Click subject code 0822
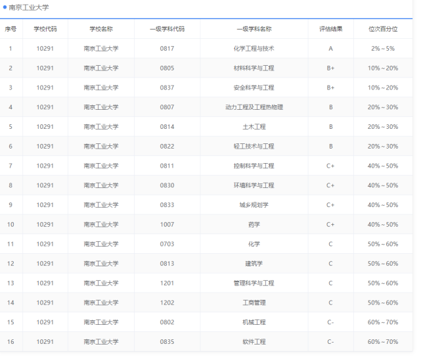The image size is (421, 359). tap(167, 147)
